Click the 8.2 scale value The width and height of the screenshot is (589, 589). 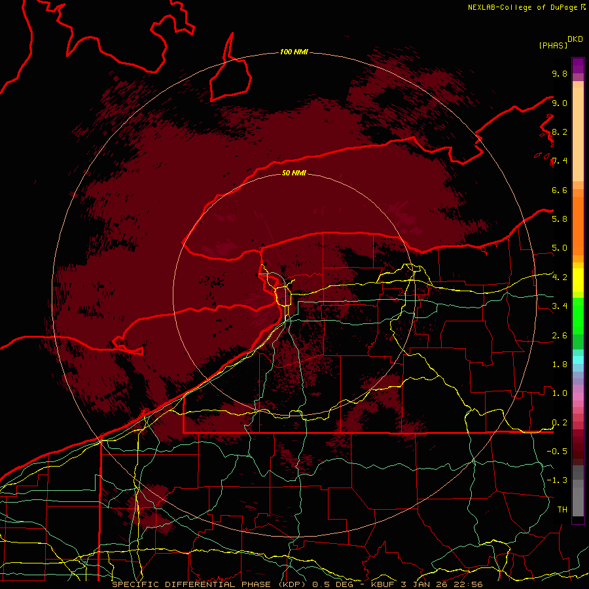point(560,132)
